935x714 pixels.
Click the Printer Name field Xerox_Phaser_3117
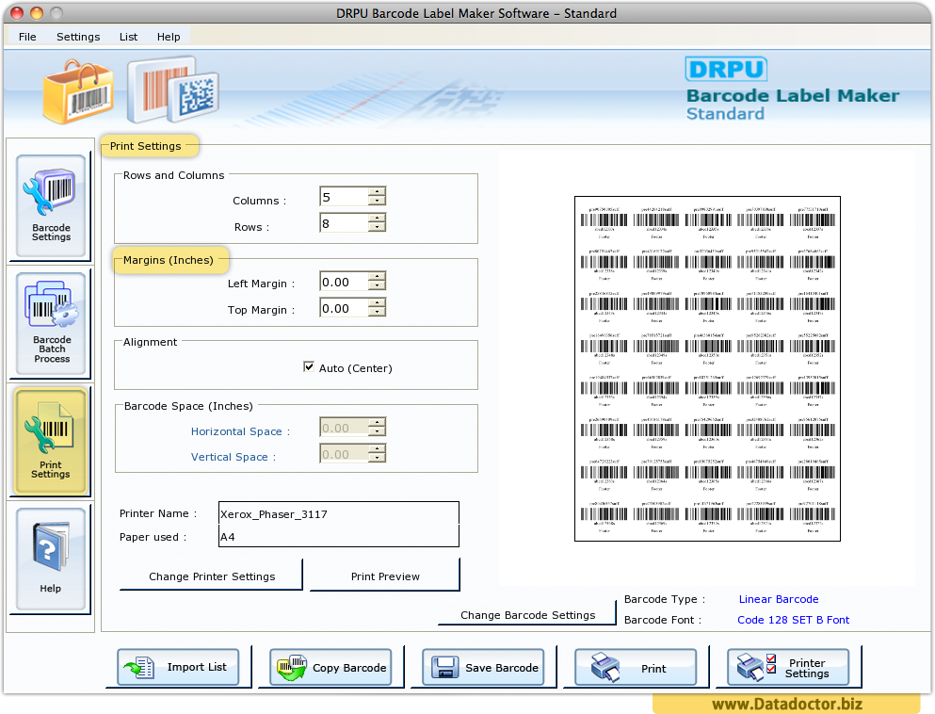(339, 513)
